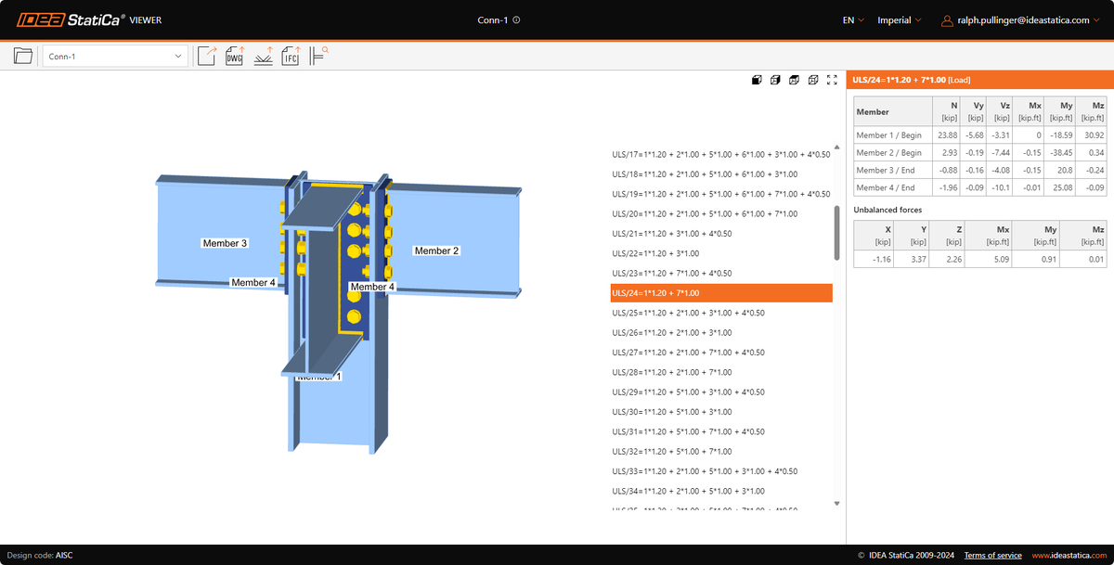Export the connection to DWG
The height and width of the screenshot is (565, 1114).
point(235,57)
